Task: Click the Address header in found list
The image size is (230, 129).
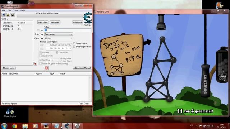Action: coord(7,23)
